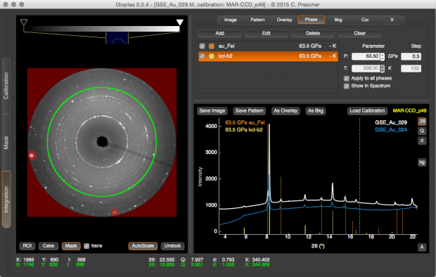Viewport: 436px width, 277px height.
Task: Switch to the Bkg tab
Action: [338, 20]
